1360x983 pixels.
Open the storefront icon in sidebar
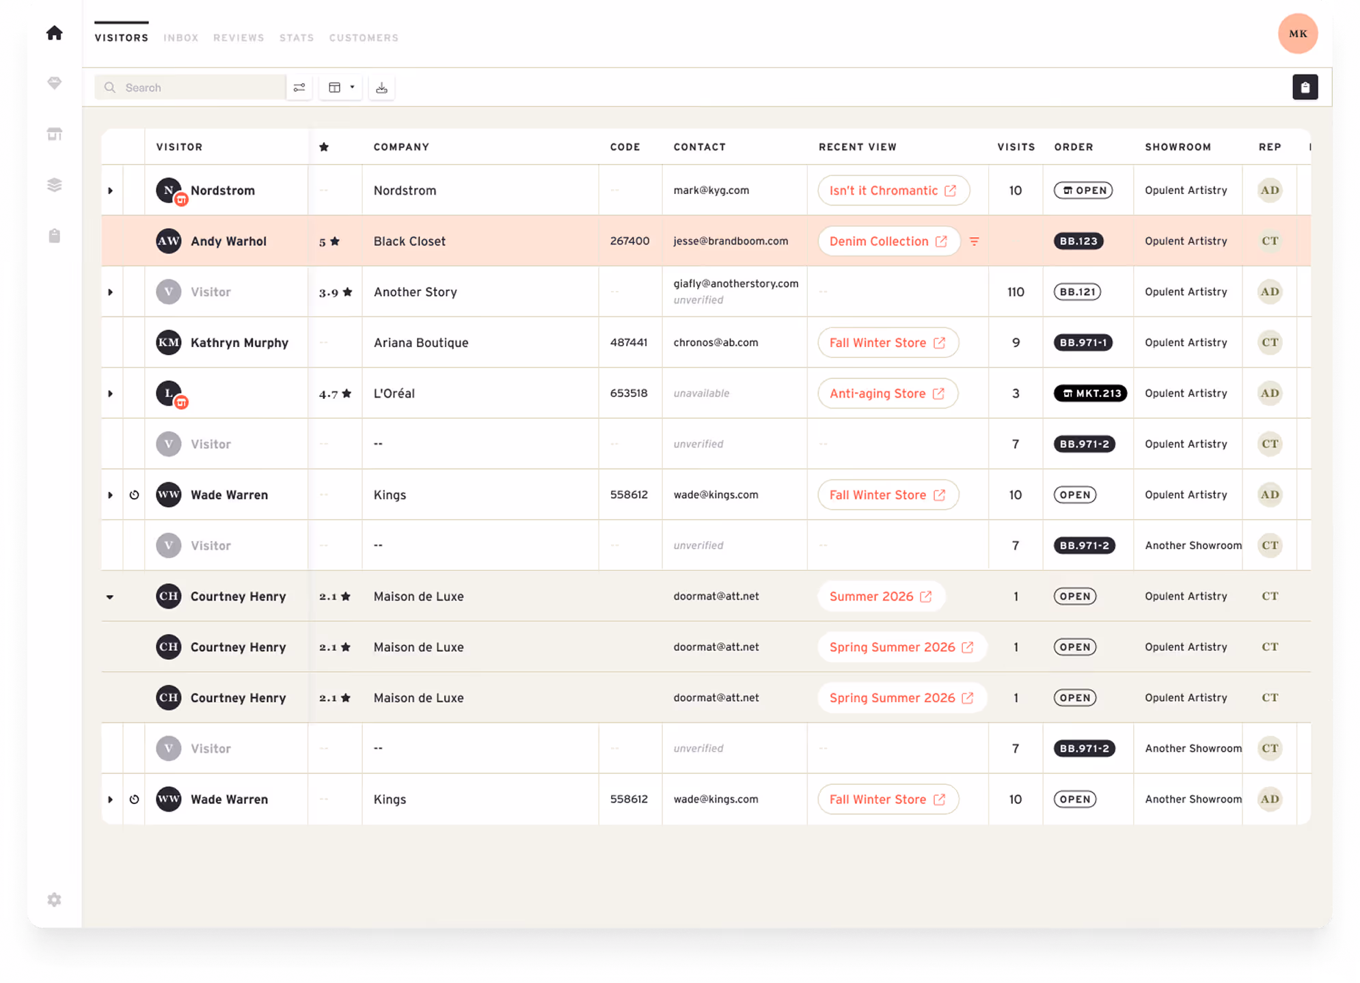click(55, 134)
